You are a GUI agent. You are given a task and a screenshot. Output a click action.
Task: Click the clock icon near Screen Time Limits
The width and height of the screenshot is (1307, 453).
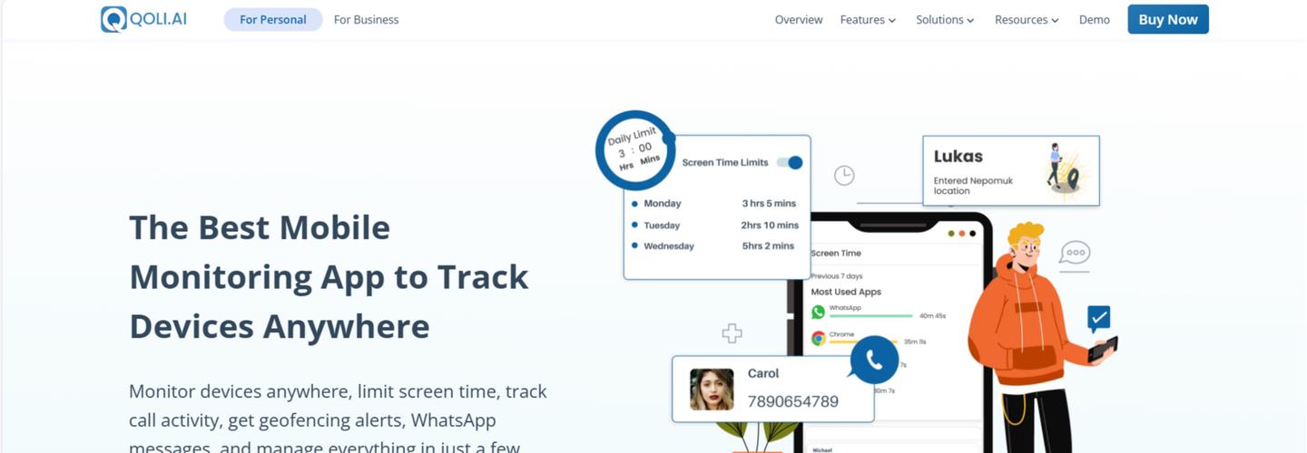[844, 176]
